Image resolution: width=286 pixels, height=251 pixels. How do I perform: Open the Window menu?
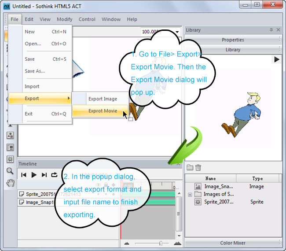(x=111, y=19)
